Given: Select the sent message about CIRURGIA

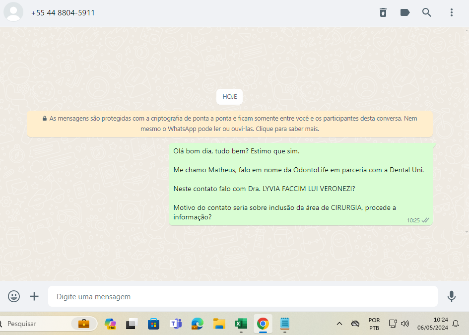Looking at the screenshot, I should click(x=301, y=184).
